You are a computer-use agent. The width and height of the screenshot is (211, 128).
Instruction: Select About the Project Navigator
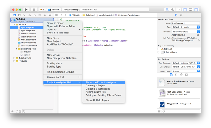point(103,82)
